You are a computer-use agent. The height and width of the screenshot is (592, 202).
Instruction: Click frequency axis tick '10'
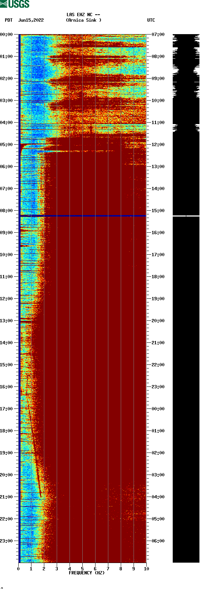point(146,569)
